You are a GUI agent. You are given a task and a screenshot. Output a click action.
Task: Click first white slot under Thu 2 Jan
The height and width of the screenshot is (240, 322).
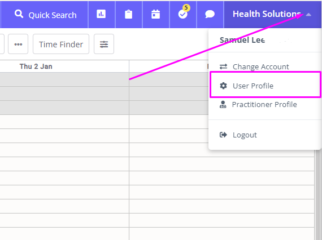tap(64, 122)
